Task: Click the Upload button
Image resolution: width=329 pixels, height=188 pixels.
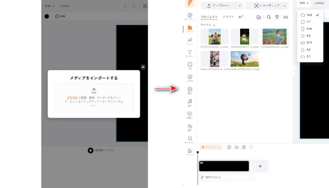Action: (x=218, y=6)
